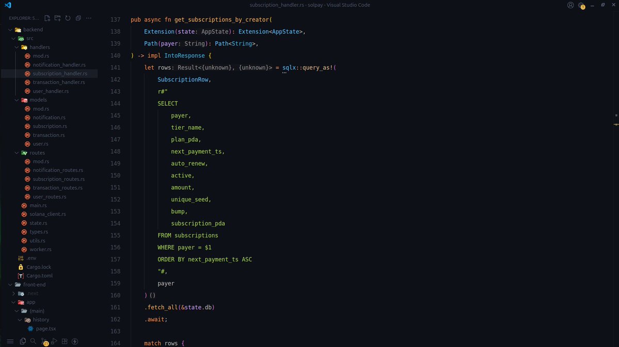Open state.rs file

pos(38,223)
